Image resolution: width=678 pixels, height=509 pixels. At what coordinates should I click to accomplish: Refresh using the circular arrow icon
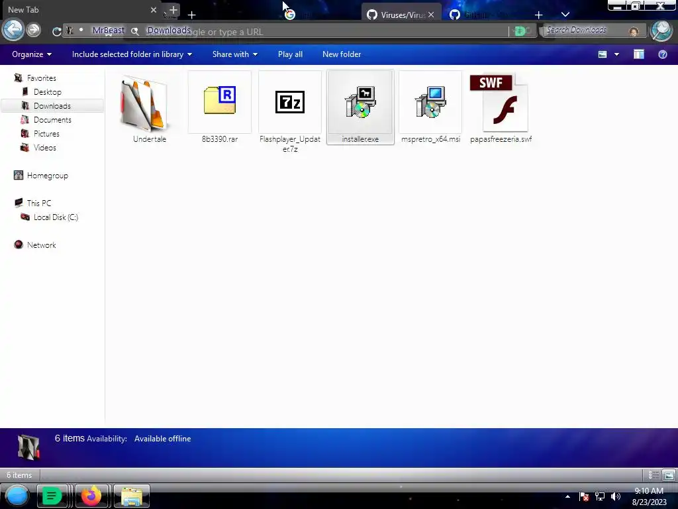(57, 32)
